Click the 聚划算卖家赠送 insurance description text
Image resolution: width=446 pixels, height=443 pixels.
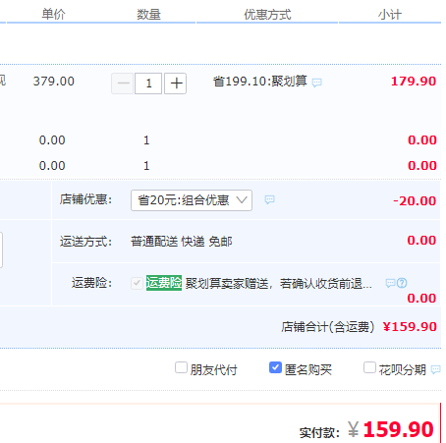click(x=278, y=284)
